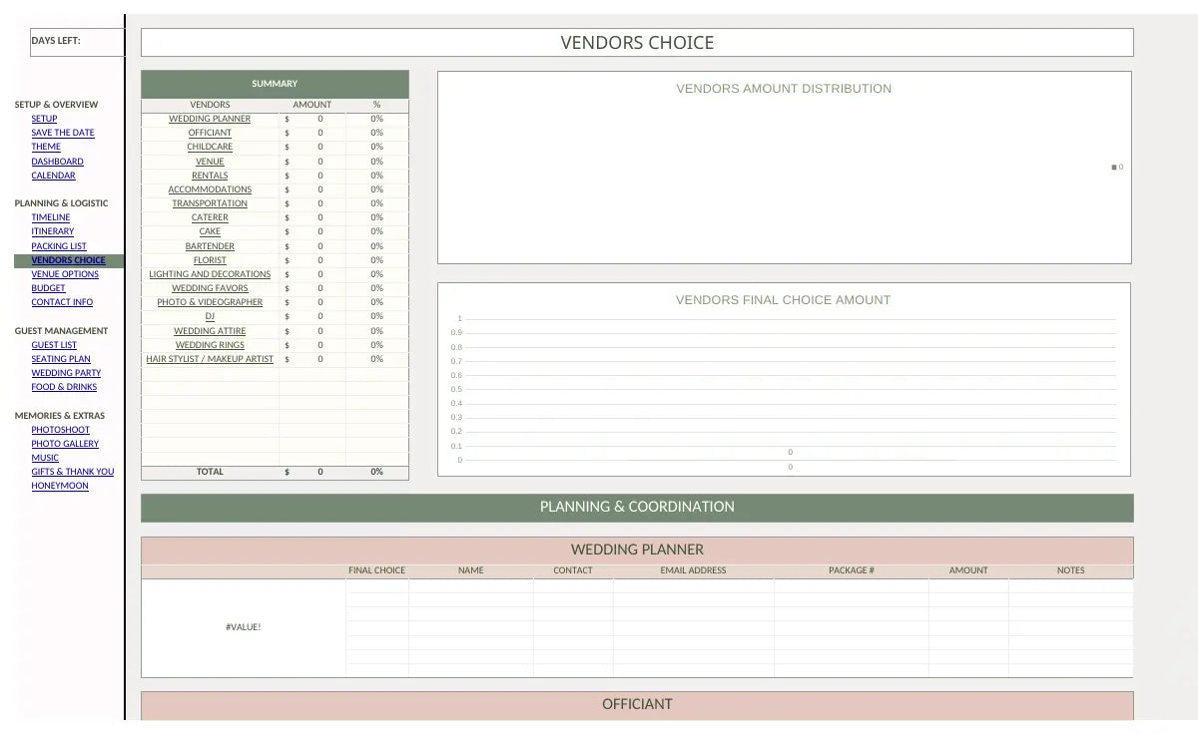This screenshot has width=1198, height=735.
Task: Open WEDDING RINGS vendor link
Action: tap(210, 345)
